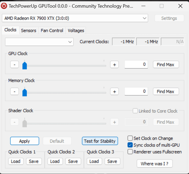Switch to the Clocks tab
This screenshot has height=174, width=189.
[10, 30]
